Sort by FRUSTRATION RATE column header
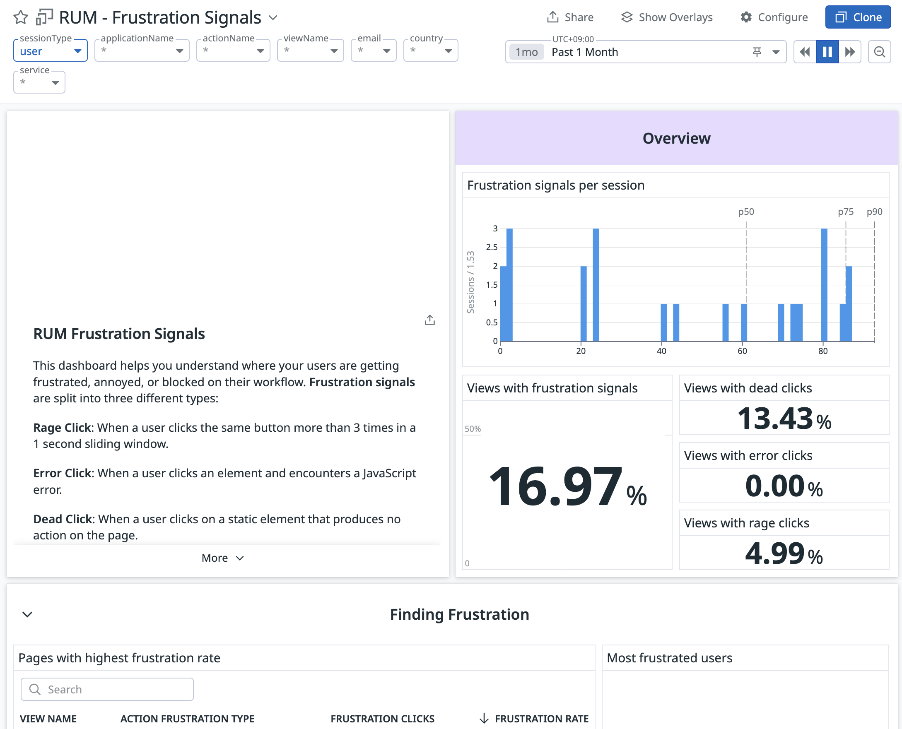Viewport: 902px width, 729px height. coord(541,719)
